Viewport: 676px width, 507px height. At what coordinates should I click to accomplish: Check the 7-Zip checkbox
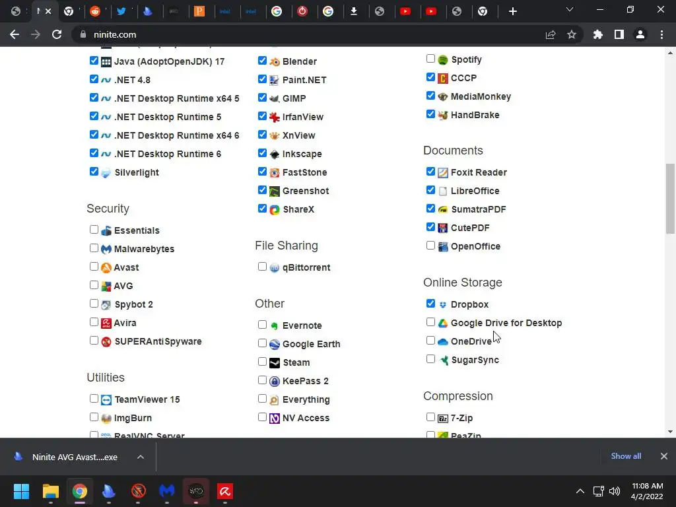[x=430, y=417]
